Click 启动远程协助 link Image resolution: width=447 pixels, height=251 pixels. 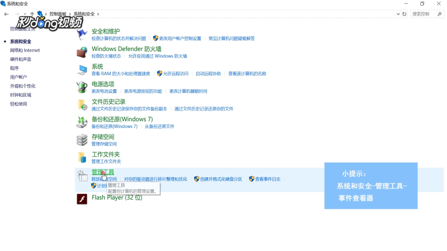coord(208,74)
